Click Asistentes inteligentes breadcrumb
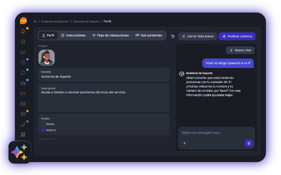This screenshot has width=281, height=175. [x=55, y=21]
